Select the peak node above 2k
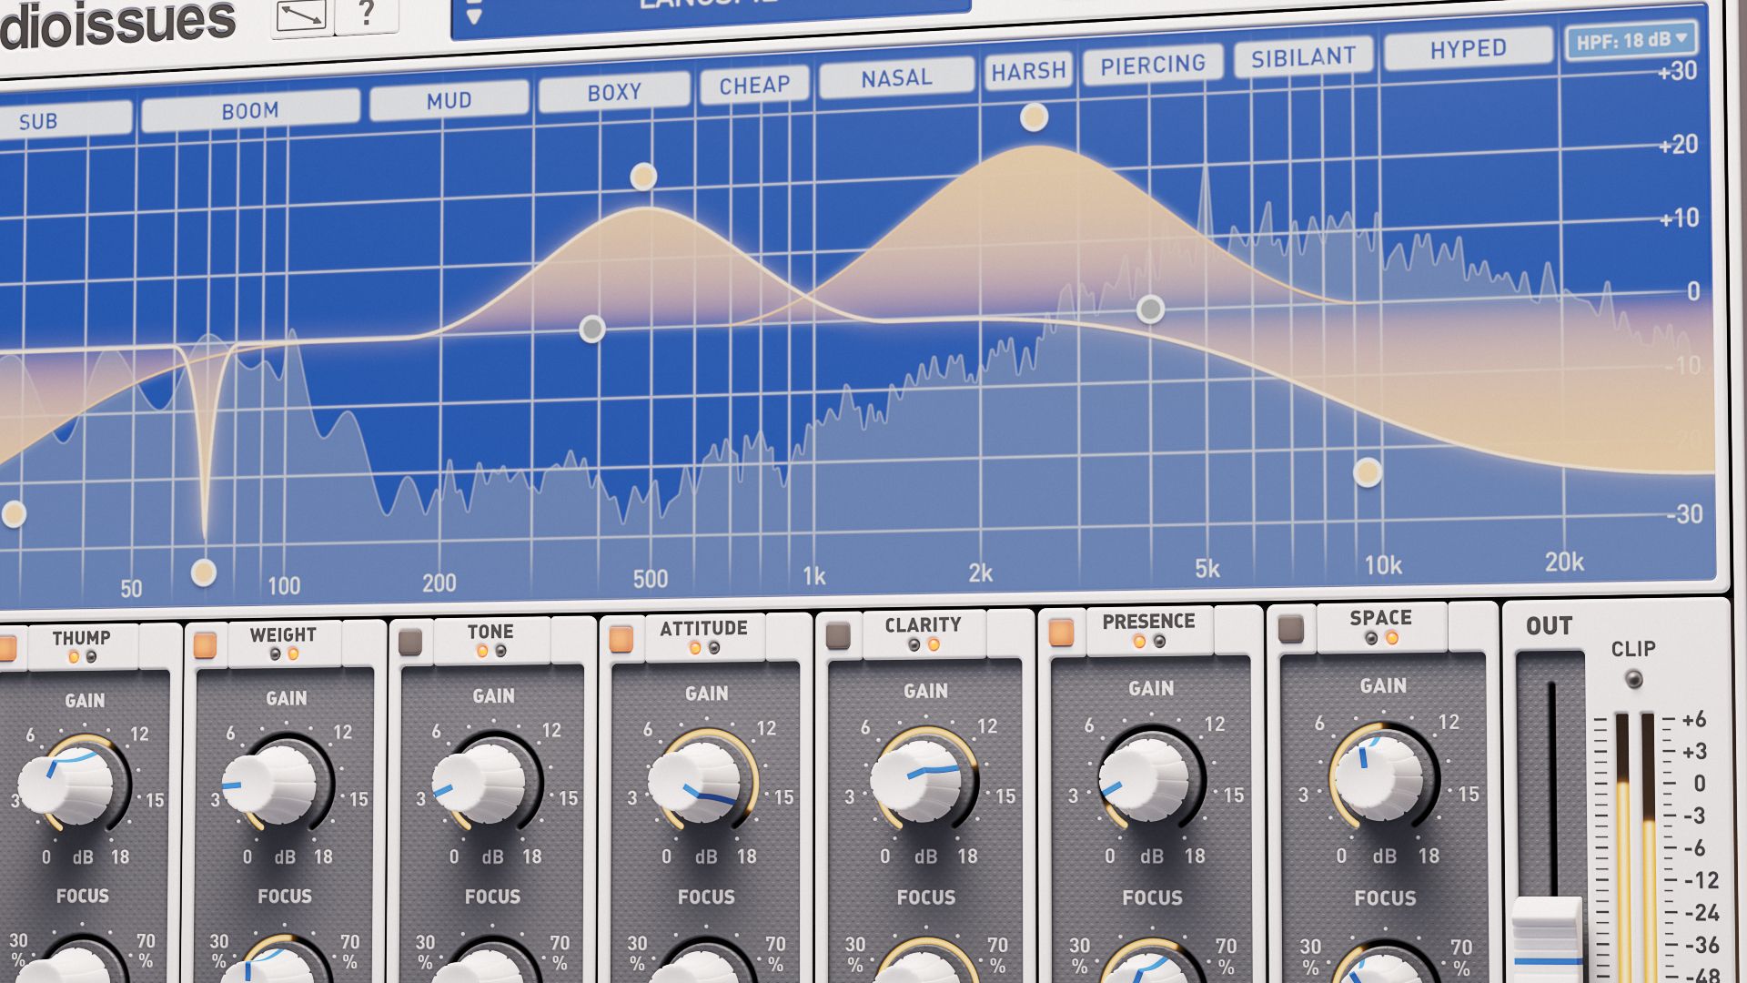Viewport: 1747px width, 983px height. (x=1034, y=117)
